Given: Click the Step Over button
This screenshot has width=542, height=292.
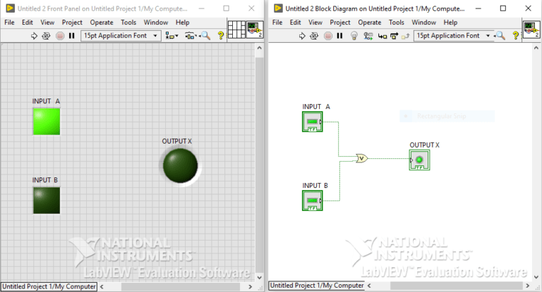Looking at the screenshot, I should point(394,36).
